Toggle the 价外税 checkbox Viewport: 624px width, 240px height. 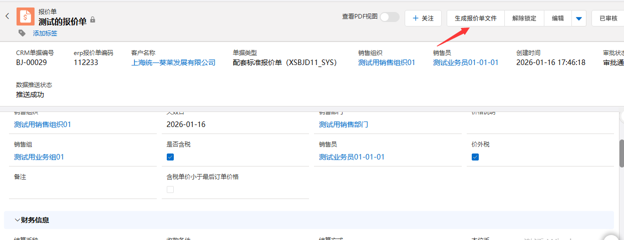[x=475, y=157]
